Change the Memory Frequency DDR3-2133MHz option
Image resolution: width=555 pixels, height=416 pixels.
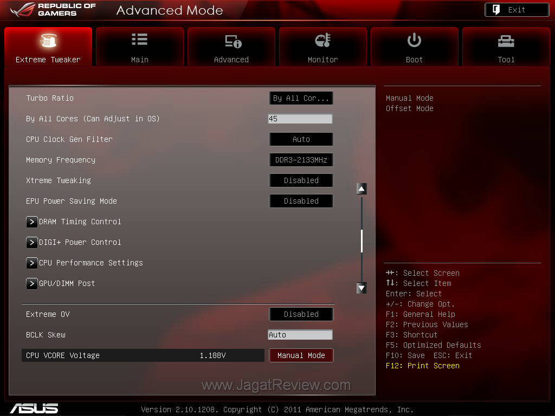[301, 160]
